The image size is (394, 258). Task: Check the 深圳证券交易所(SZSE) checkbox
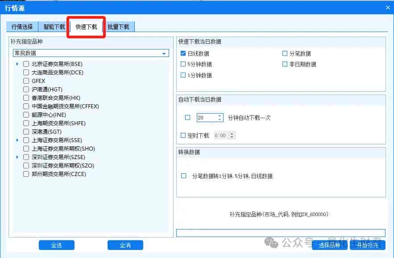point(26,157)
